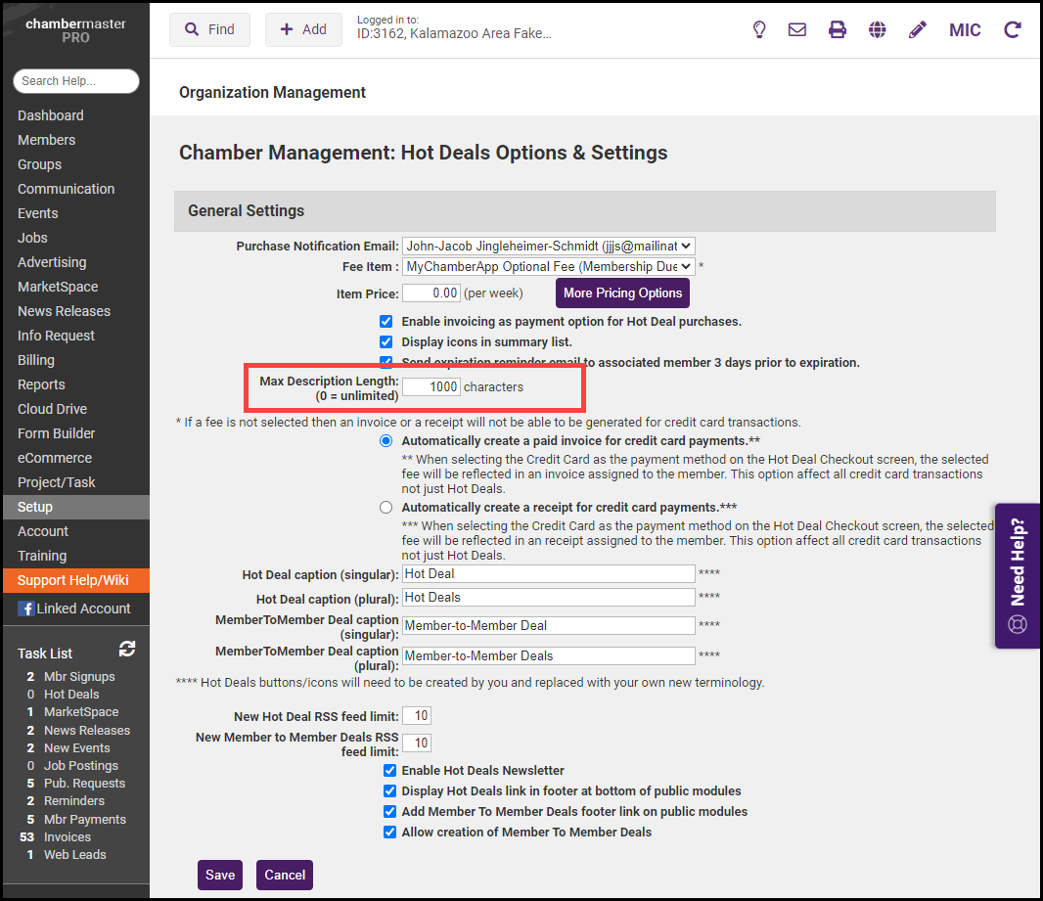Image resolution: width=1043 pixels, height=901 pixels.
Task: Select automatically create a receipt radio option
Action: 386,507
